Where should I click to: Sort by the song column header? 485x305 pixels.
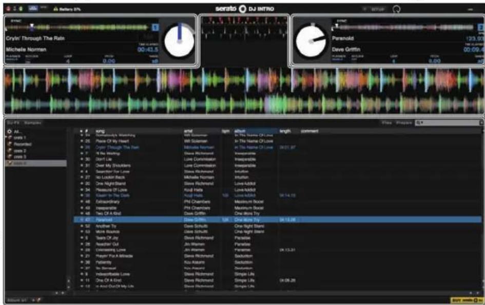tap(100, 131)
